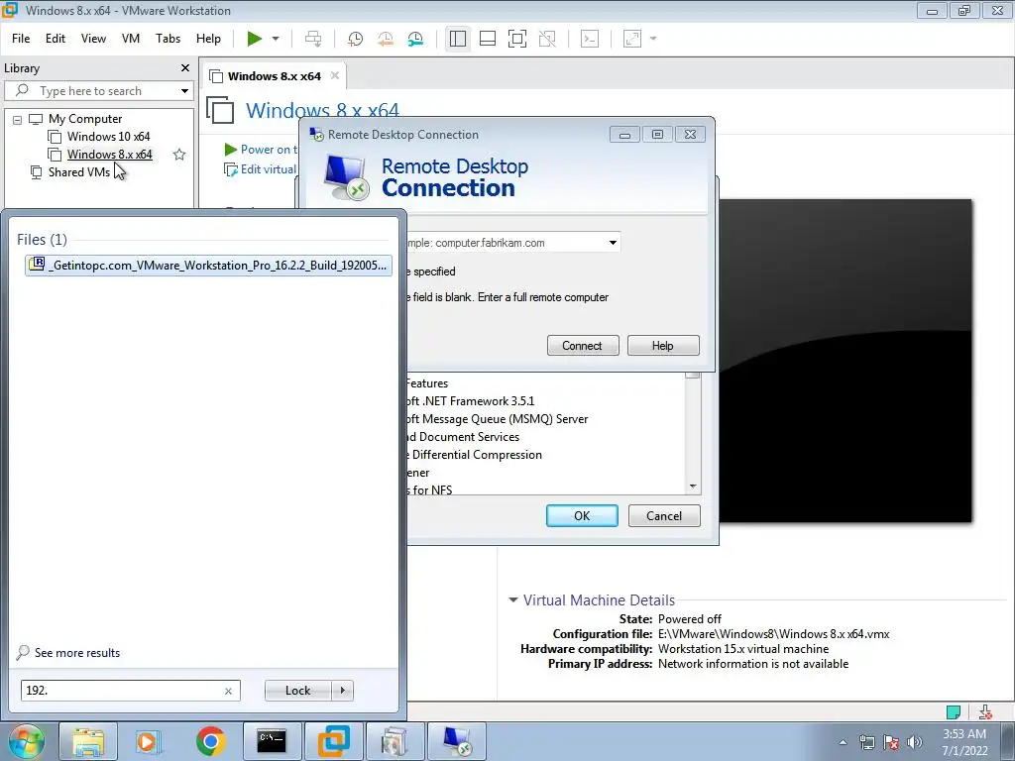Image resolution: width=1015 pixels, height=761 pixels.
Task: Click the Send Ctrl+Alt+Del toolbar icon
Action: 313,39
